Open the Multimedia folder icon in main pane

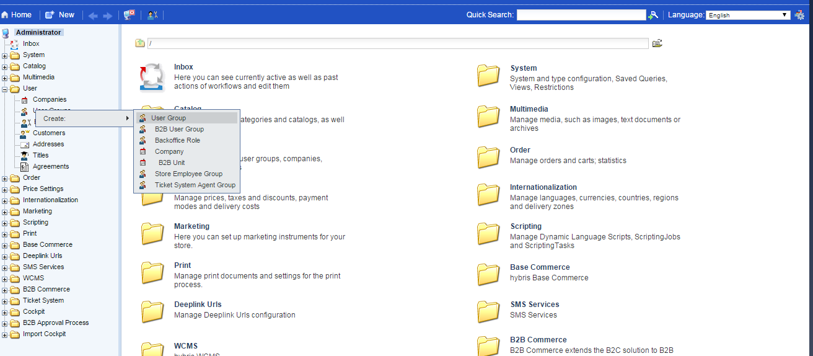[488, 116]
